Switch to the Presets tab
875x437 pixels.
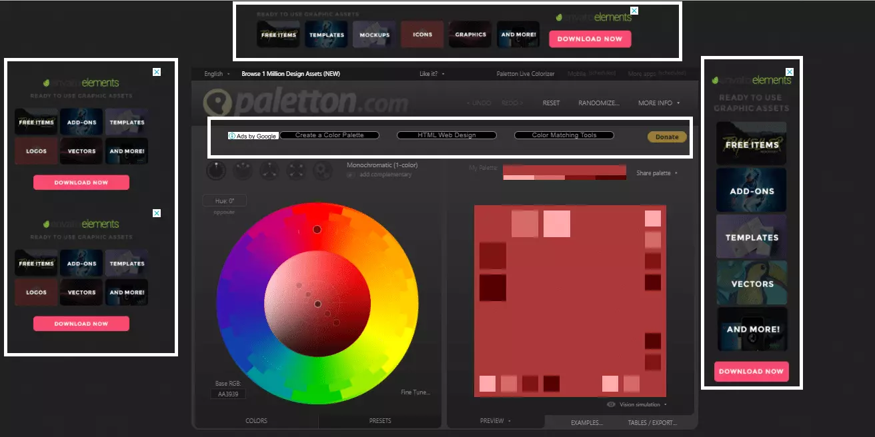[x=380, y=421]
